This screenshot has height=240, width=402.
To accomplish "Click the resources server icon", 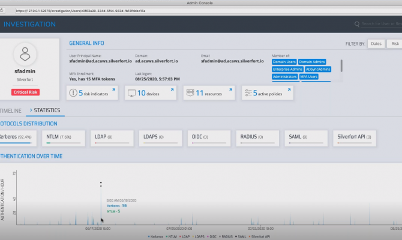I will point(190,93).
